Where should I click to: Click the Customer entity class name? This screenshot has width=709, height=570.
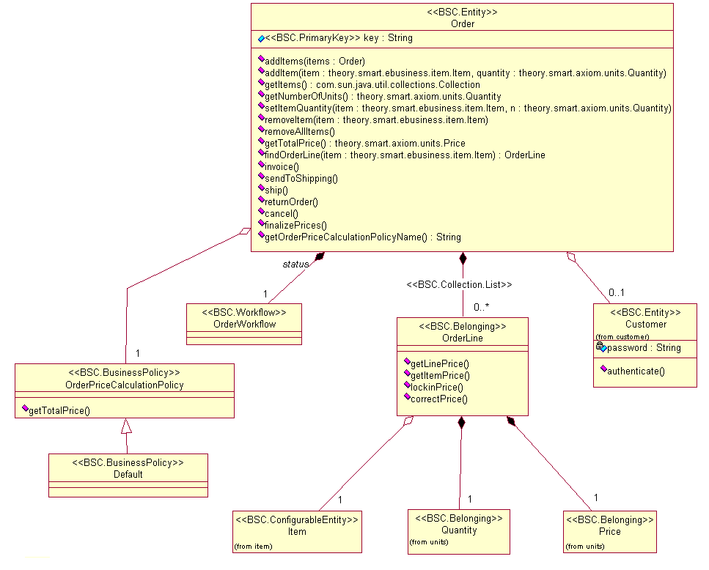pos(646,325)
